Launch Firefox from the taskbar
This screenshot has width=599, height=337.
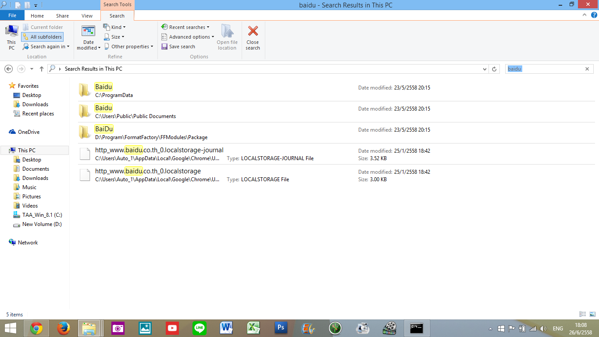[64, 328]
